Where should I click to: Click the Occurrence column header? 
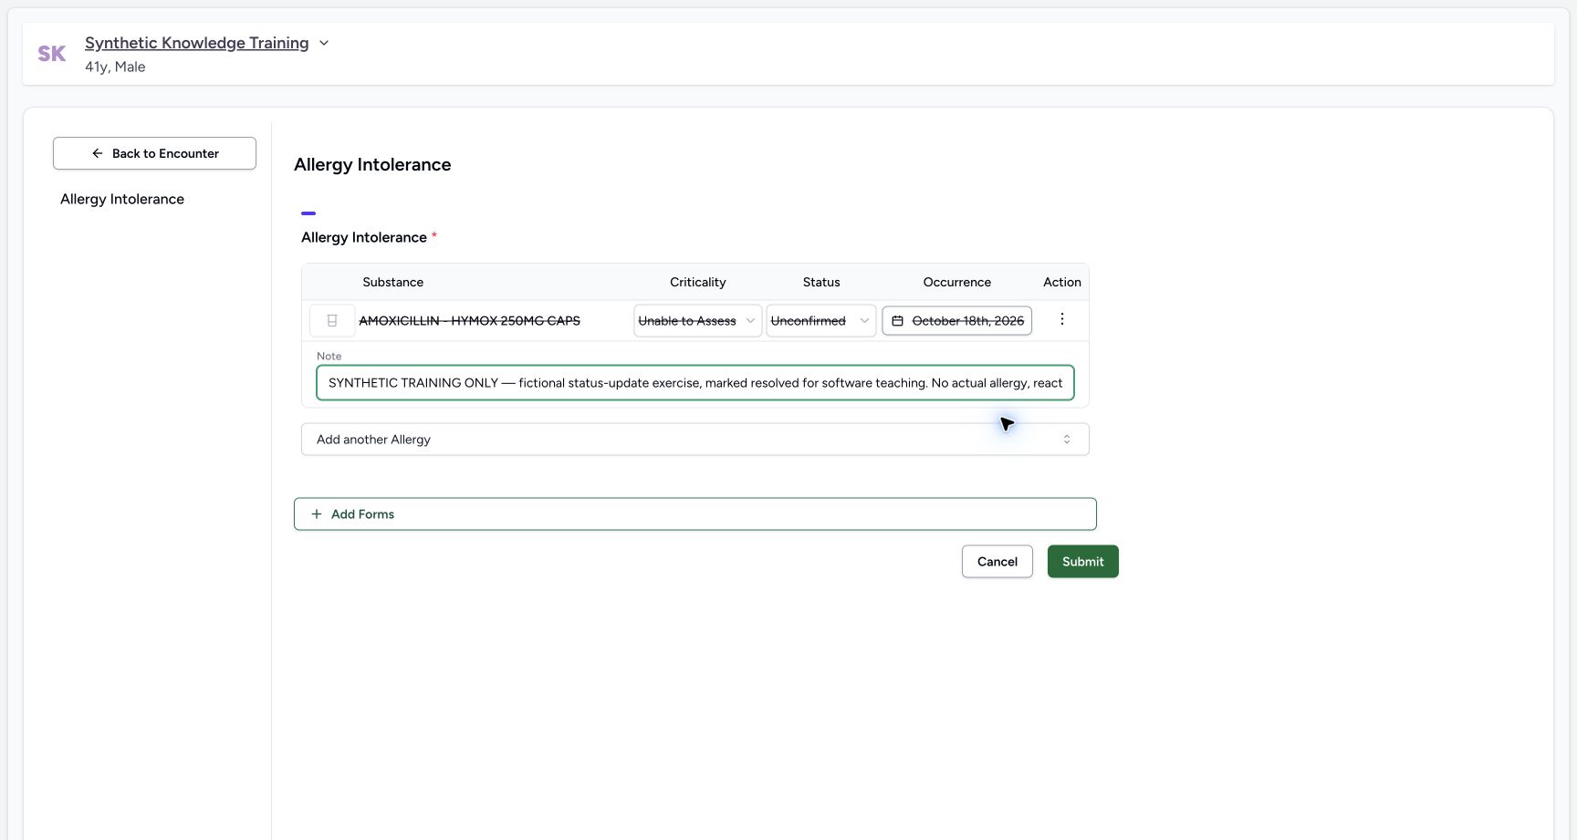pos(957,283)
